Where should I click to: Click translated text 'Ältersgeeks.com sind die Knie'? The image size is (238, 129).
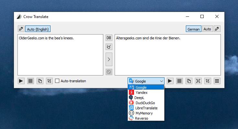(139, 38)
